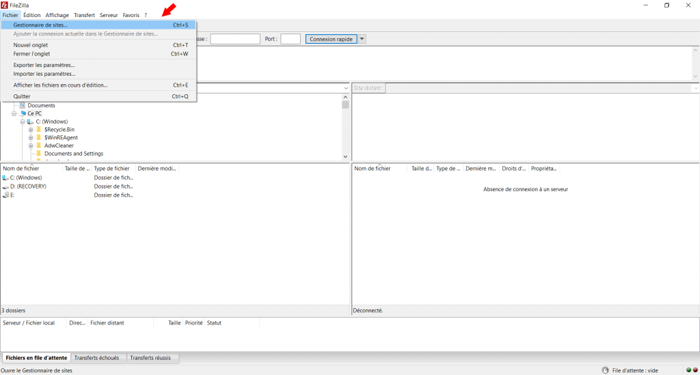Collapse the Ce PC tree node
The height and width of the screenshot is (375, 700).
(x=14, y=113)
